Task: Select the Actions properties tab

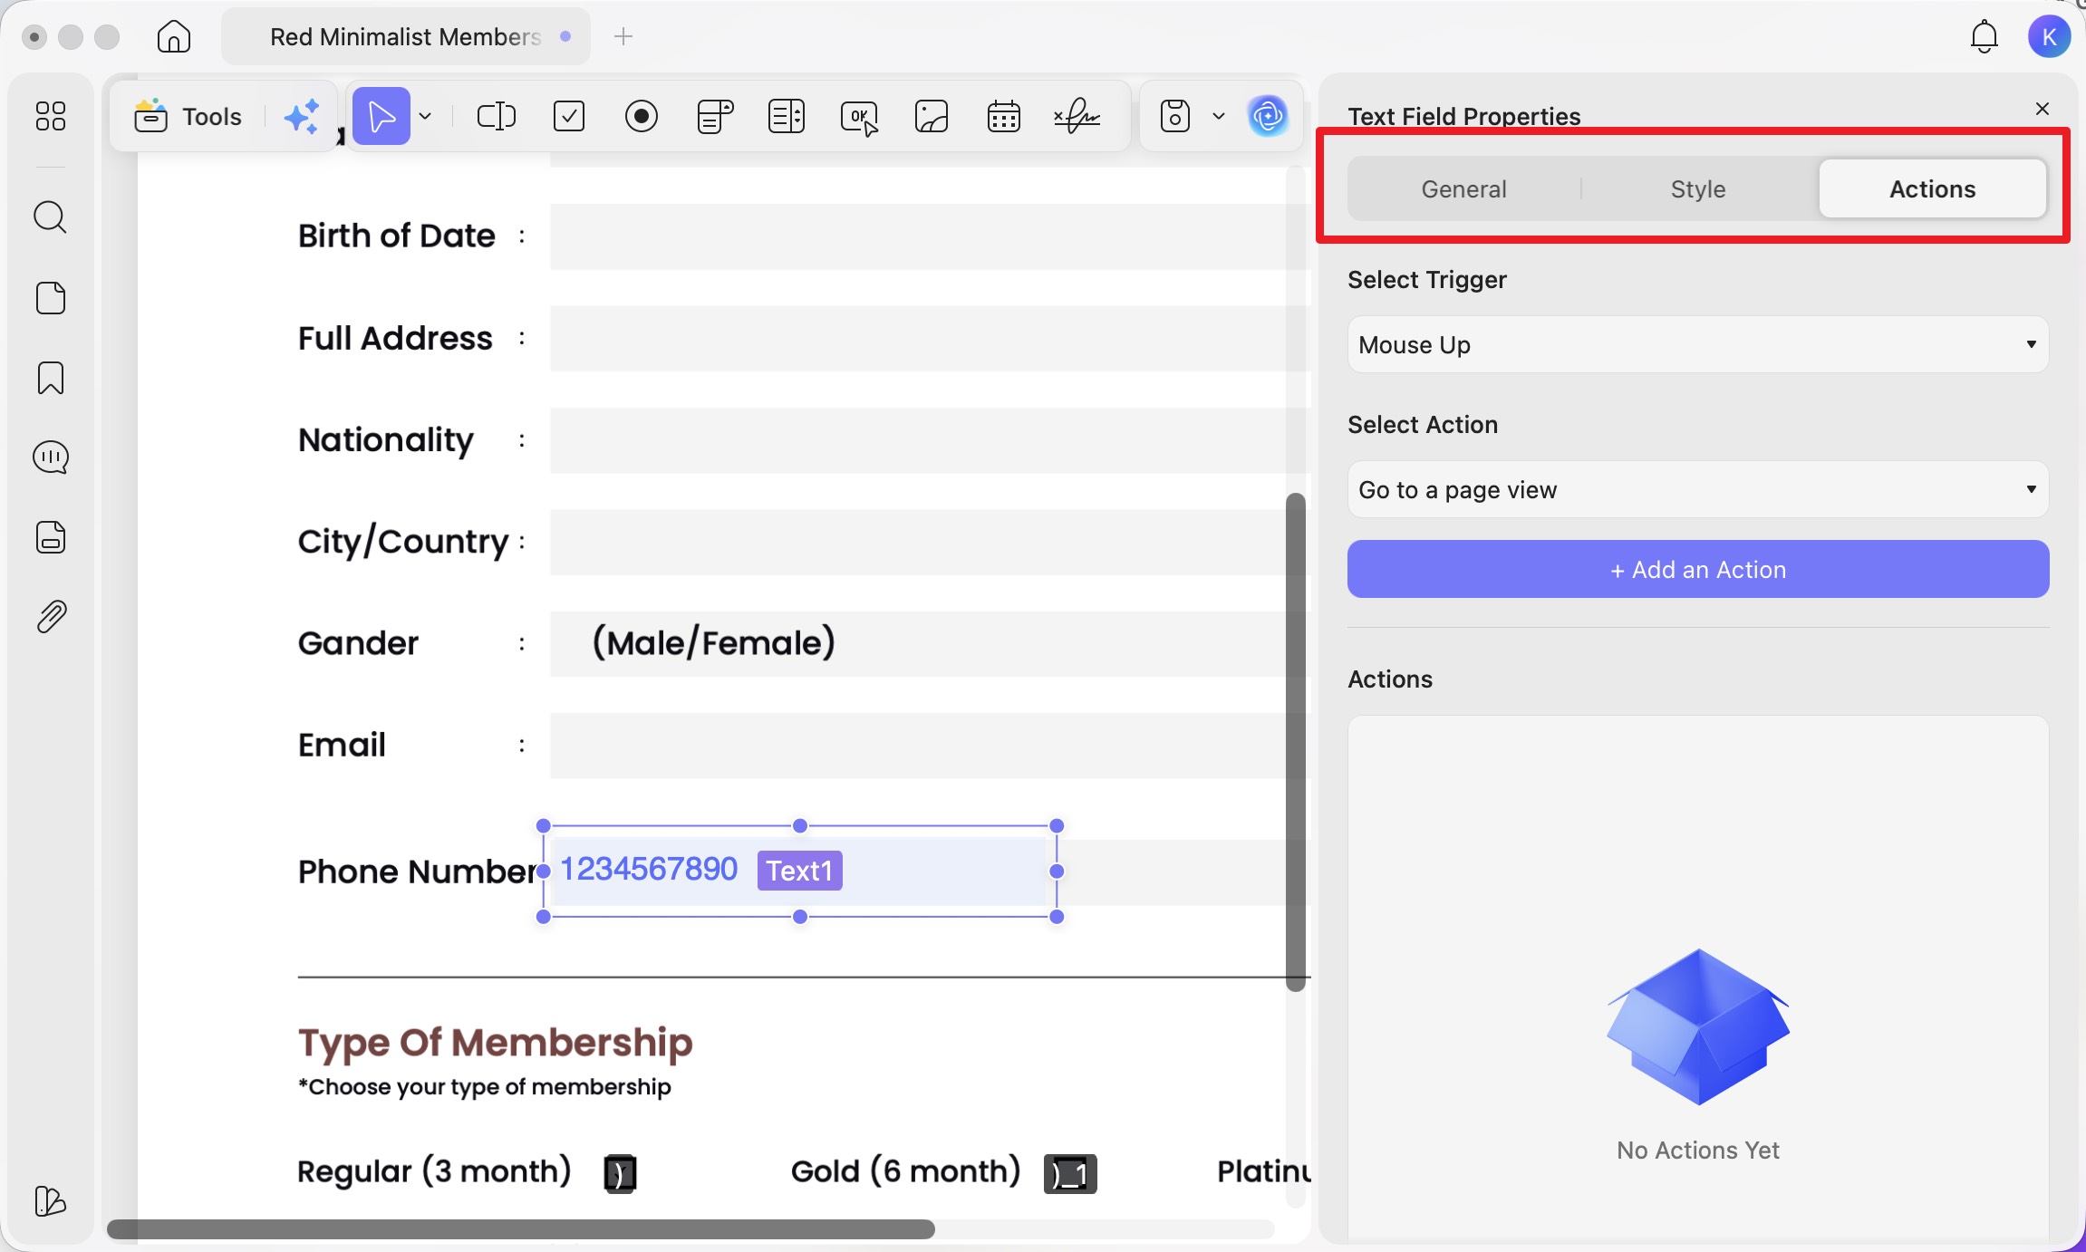Action: pos(1932,188)
